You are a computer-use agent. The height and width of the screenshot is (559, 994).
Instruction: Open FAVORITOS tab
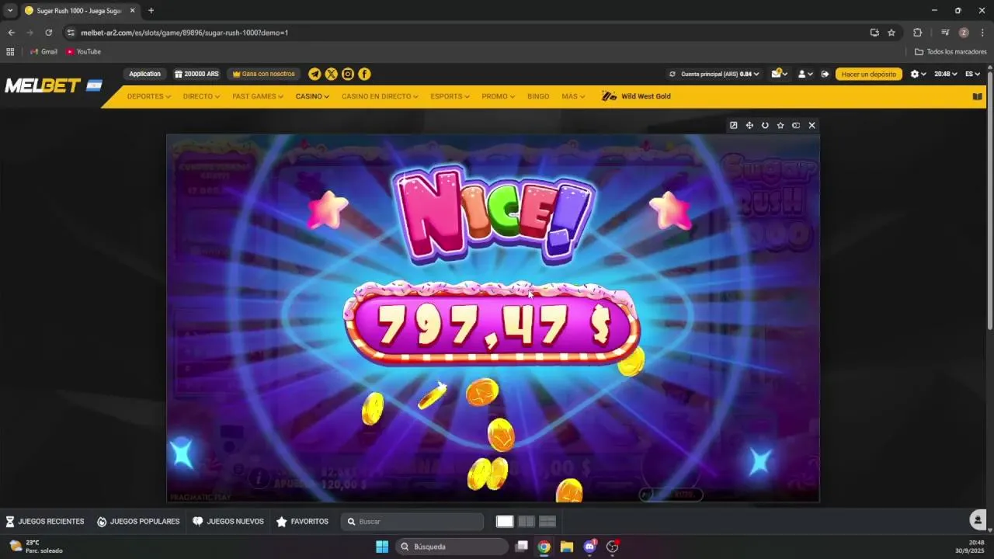click(303, 522)
